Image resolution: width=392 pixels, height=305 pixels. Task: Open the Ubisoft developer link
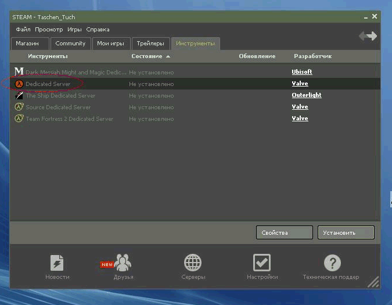click(302, 72)
